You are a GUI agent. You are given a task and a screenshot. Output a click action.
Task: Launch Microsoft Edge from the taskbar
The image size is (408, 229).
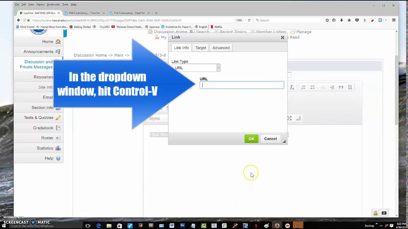tap(98, 226)
